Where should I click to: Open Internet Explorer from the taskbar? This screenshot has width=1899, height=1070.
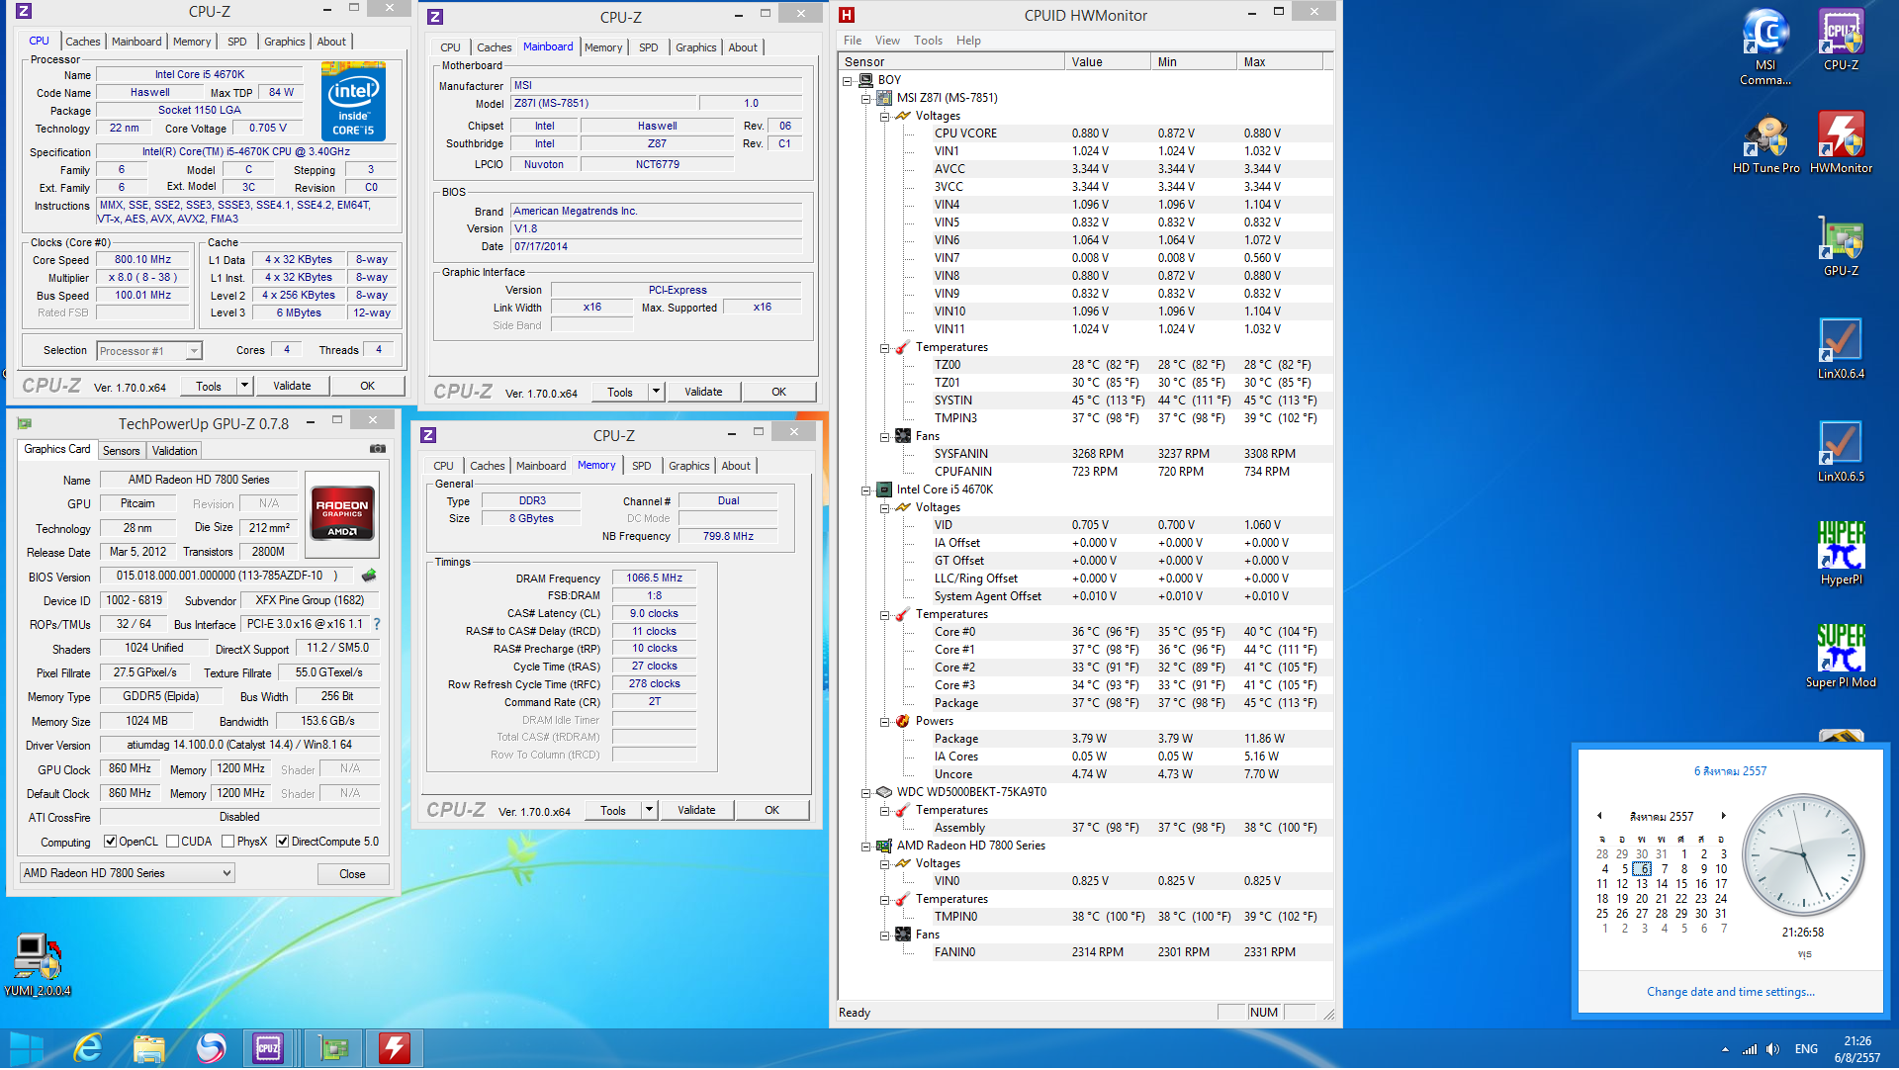tap(88, 1048)
